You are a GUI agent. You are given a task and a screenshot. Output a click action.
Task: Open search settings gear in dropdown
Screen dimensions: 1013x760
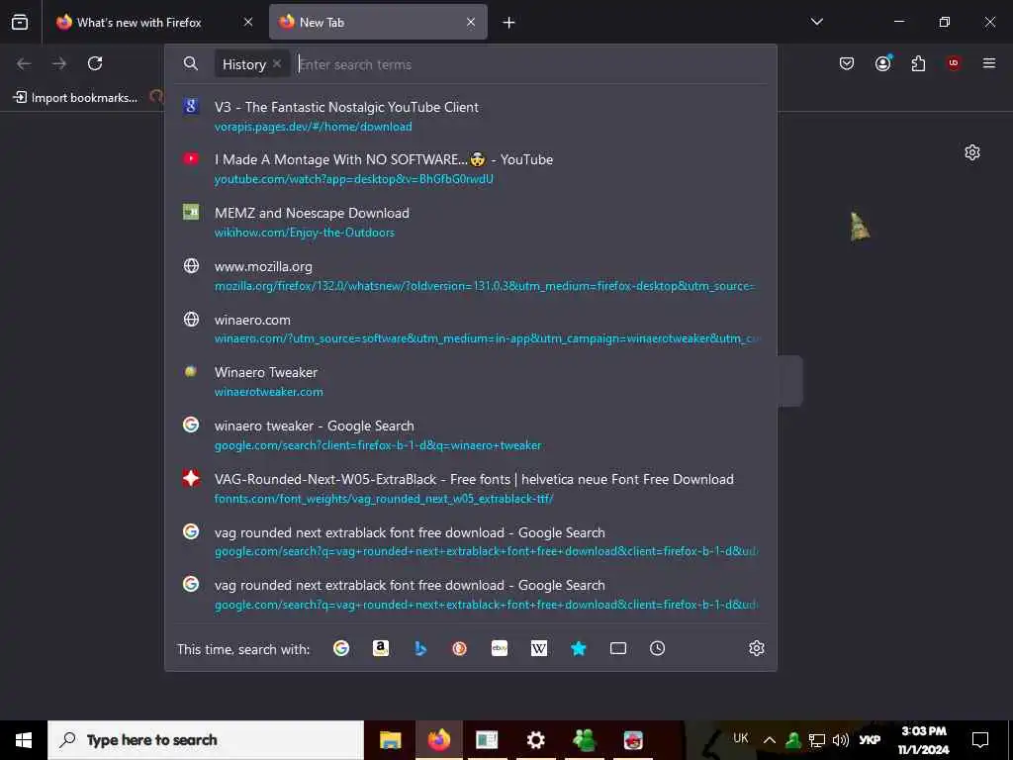757,648
